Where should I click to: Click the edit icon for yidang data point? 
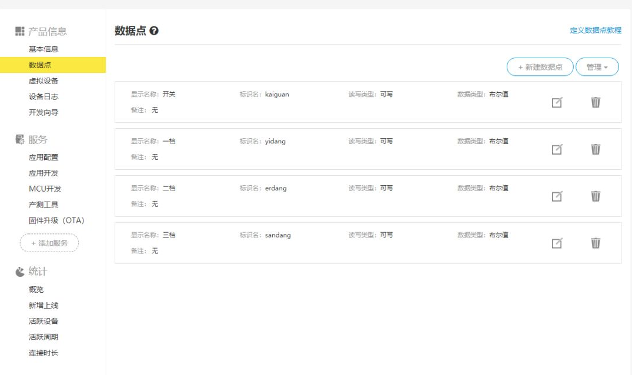point(557,150)
